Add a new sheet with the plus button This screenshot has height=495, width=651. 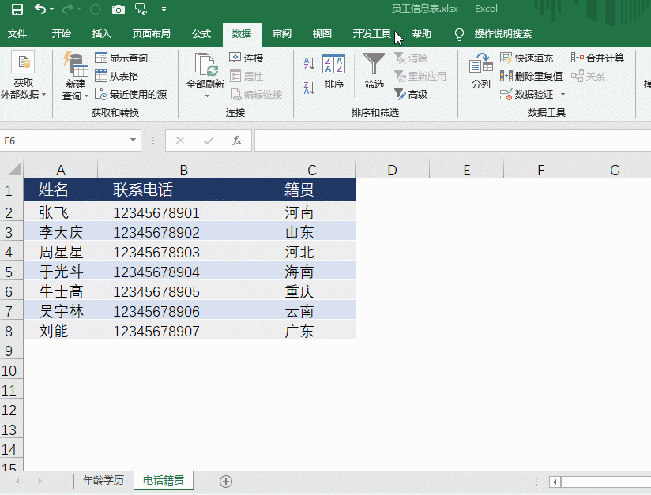225,481
